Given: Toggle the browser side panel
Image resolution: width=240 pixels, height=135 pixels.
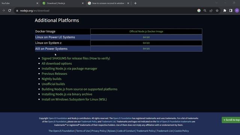Looking at the screenshot, I should (x=231, y=10).
